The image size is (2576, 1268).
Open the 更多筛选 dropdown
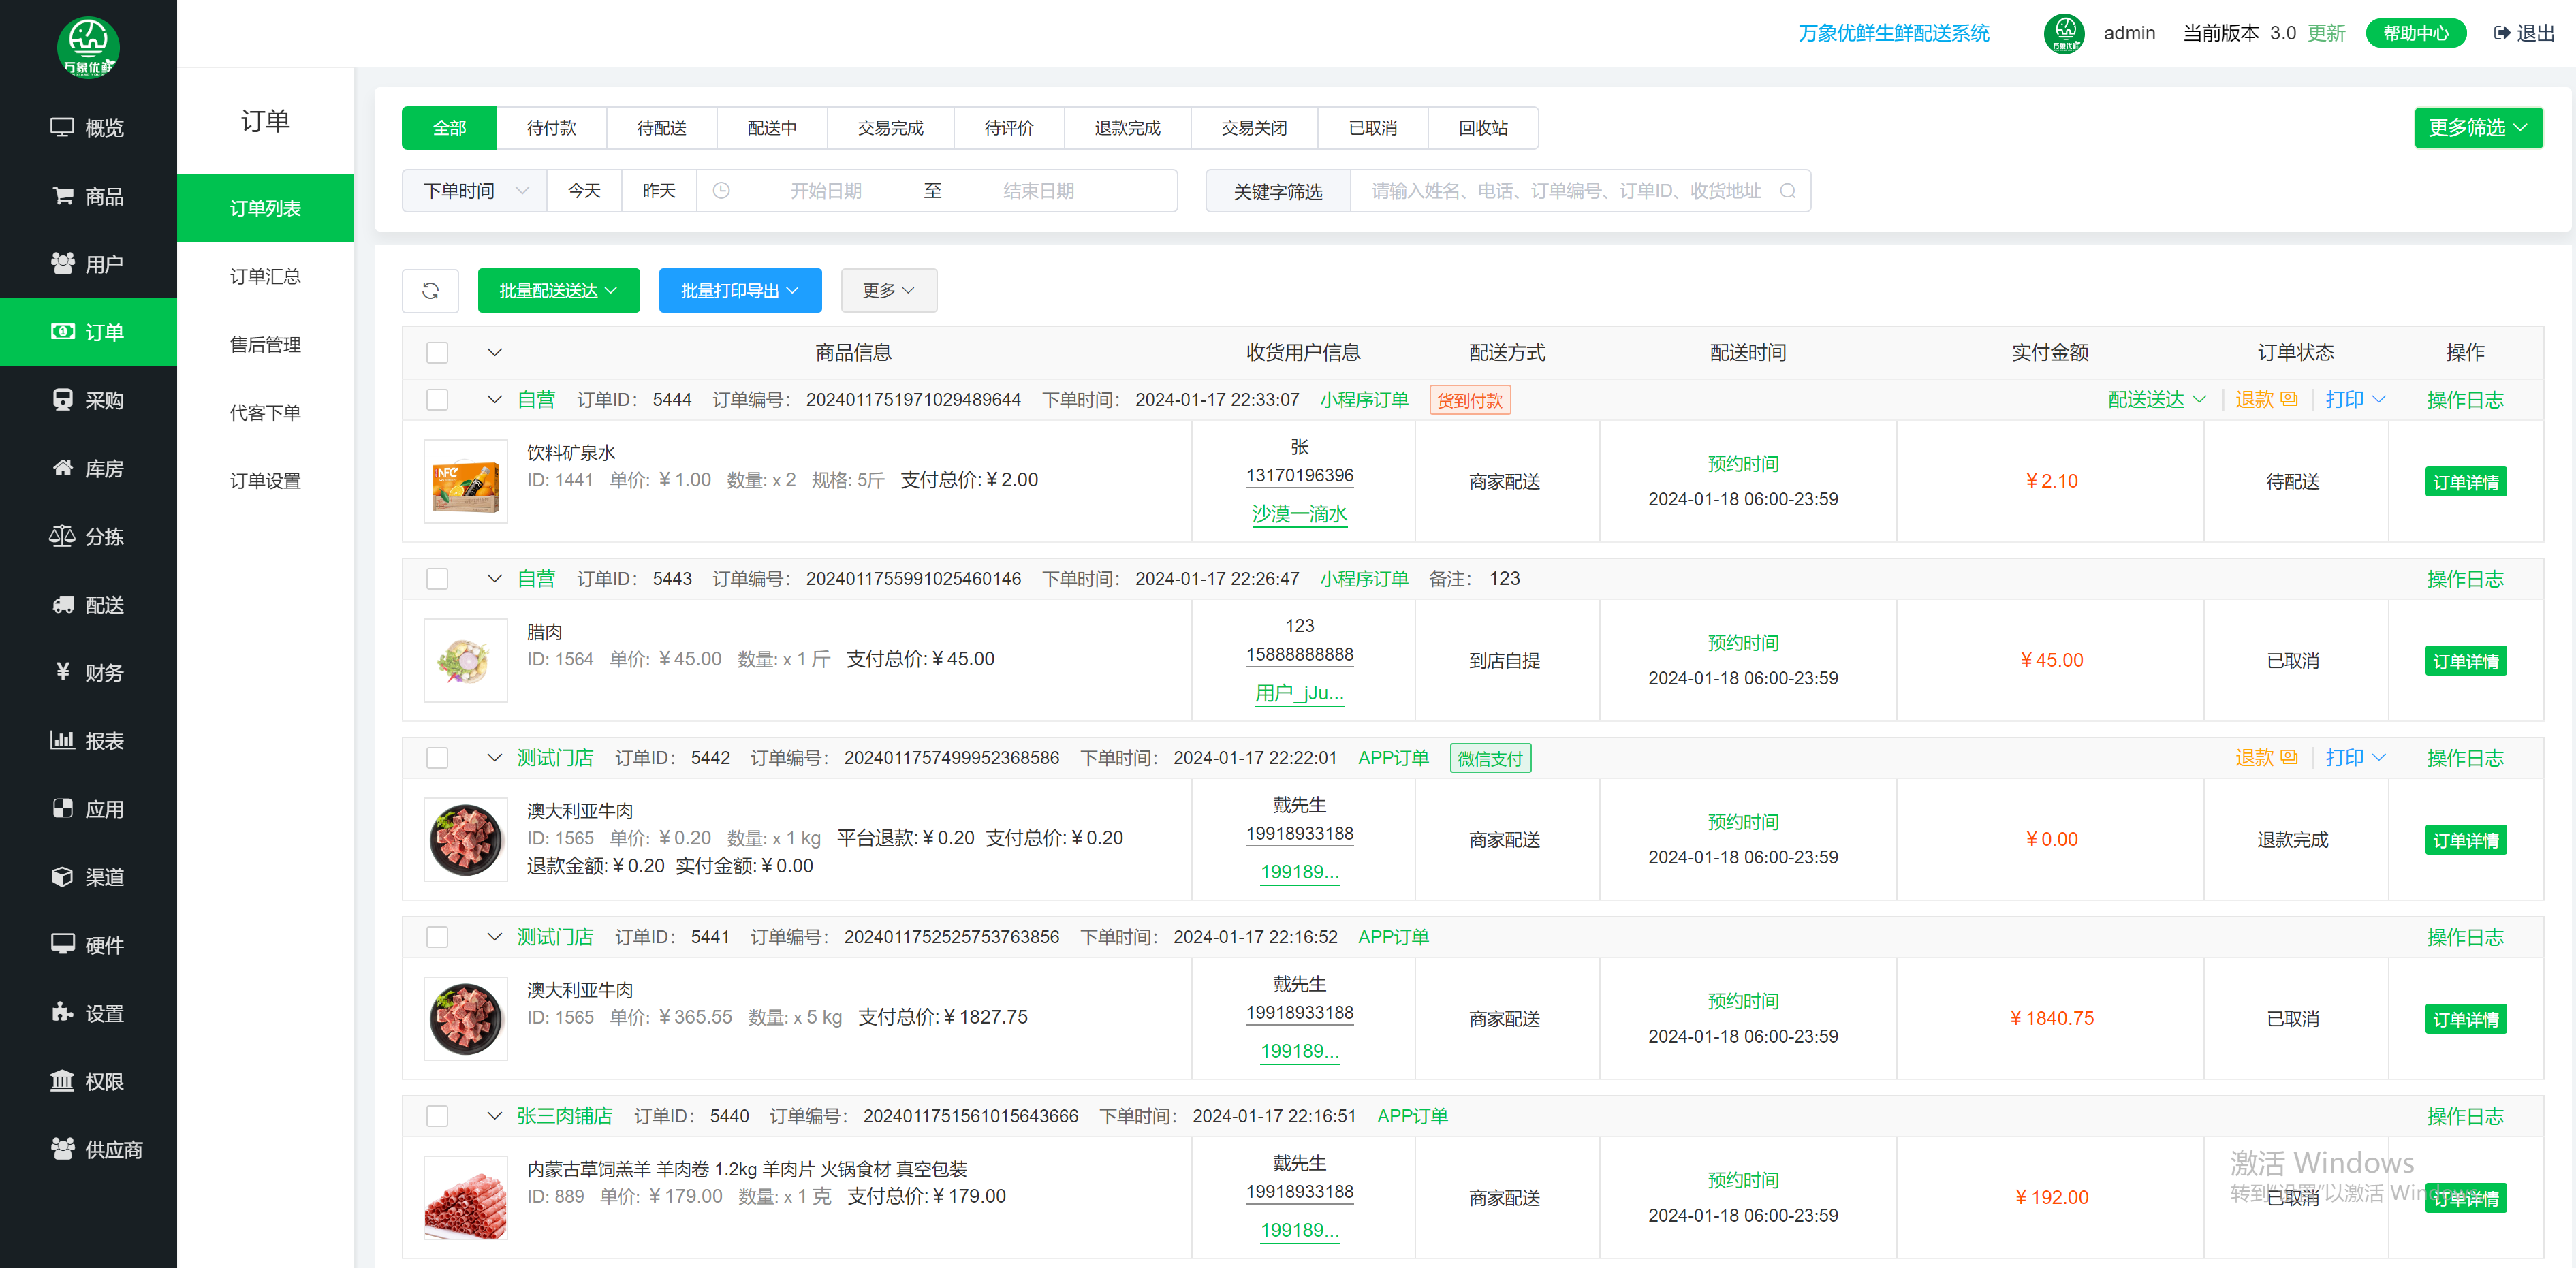2477,127
